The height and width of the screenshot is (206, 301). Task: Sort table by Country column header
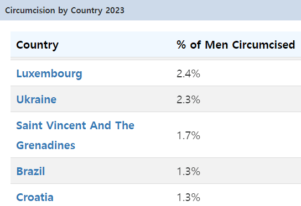click(x=38, y=45)
